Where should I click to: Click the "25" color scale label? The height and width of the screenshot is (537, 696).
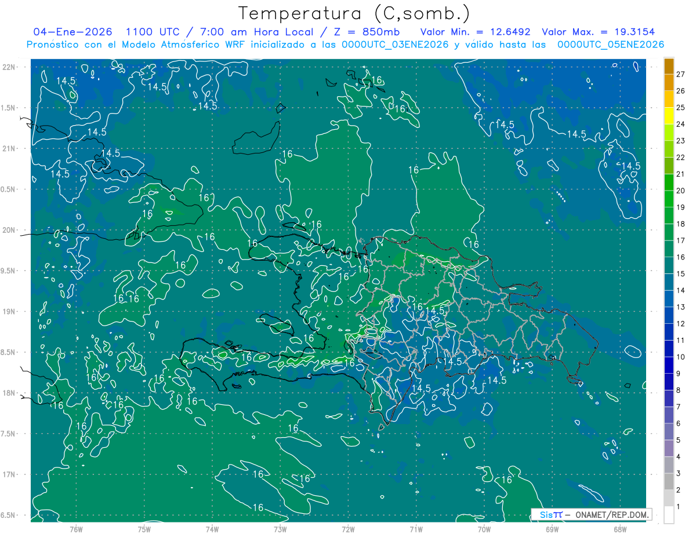click(x=681, y=108)
